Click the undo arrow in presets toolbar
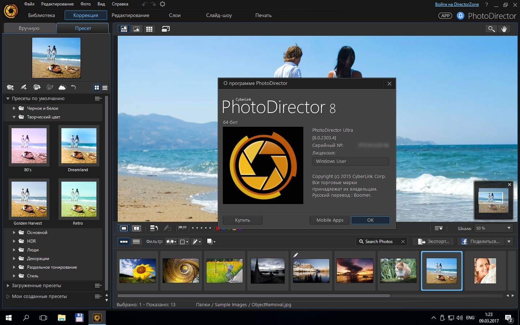 pos(73,87)
